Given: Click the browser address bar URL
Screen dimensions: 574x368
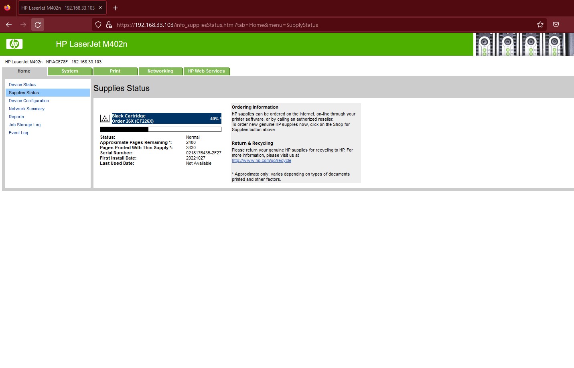Looking at the screenshot, I should (x=217, y=25).
